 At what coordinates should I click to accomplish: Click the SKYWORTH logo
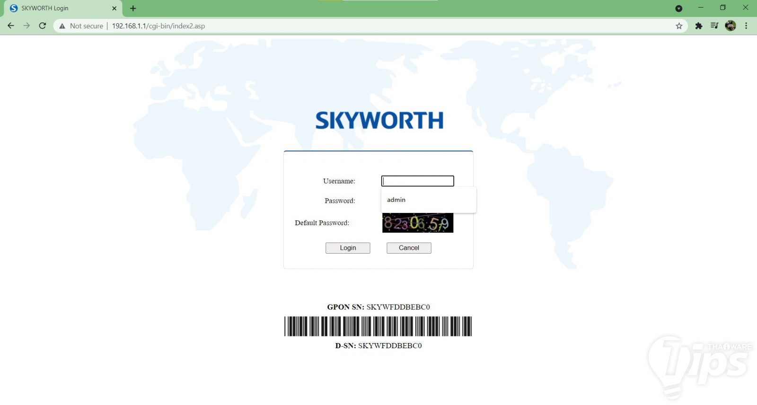tap(379, 121)
